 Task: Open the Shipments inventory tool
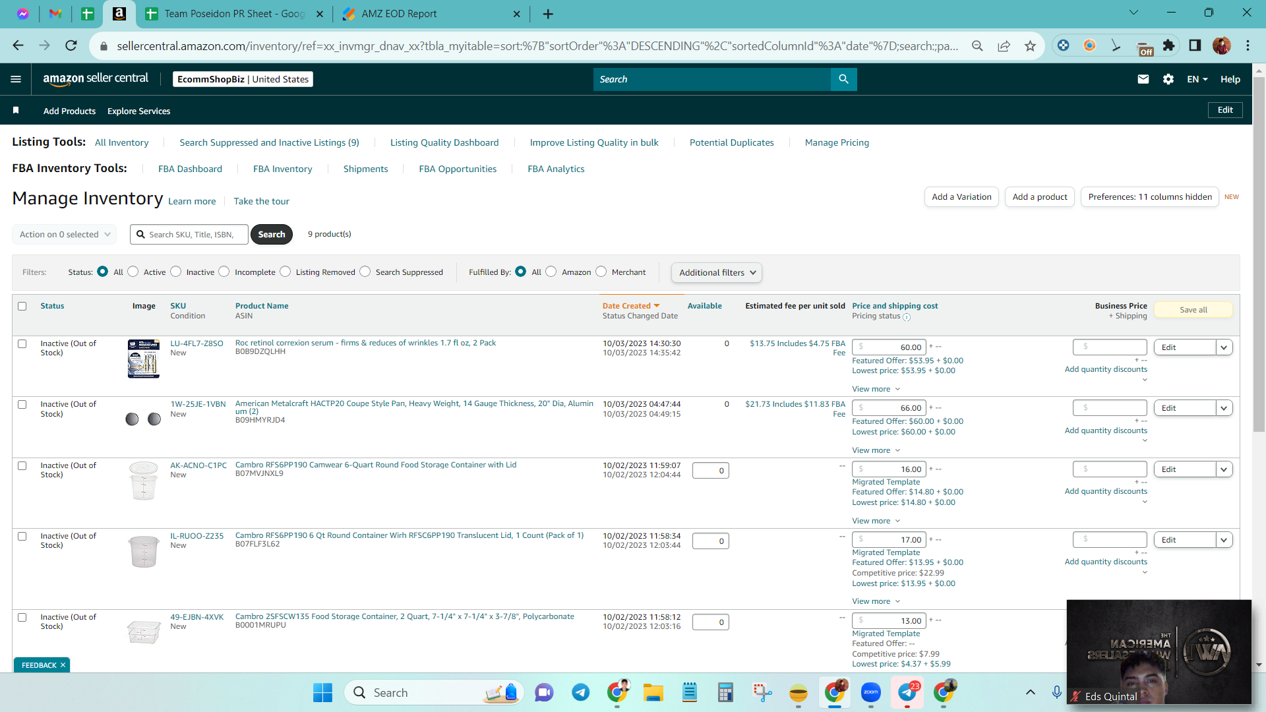365,169
